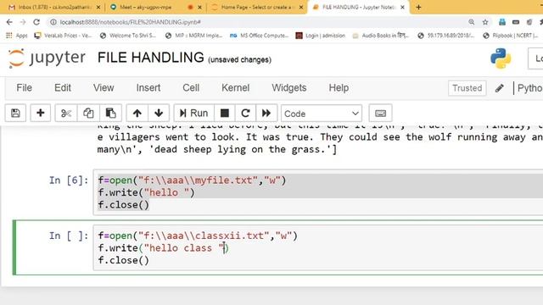Open the Login admission bookmark
543x305 pixels.
[321, 36]
